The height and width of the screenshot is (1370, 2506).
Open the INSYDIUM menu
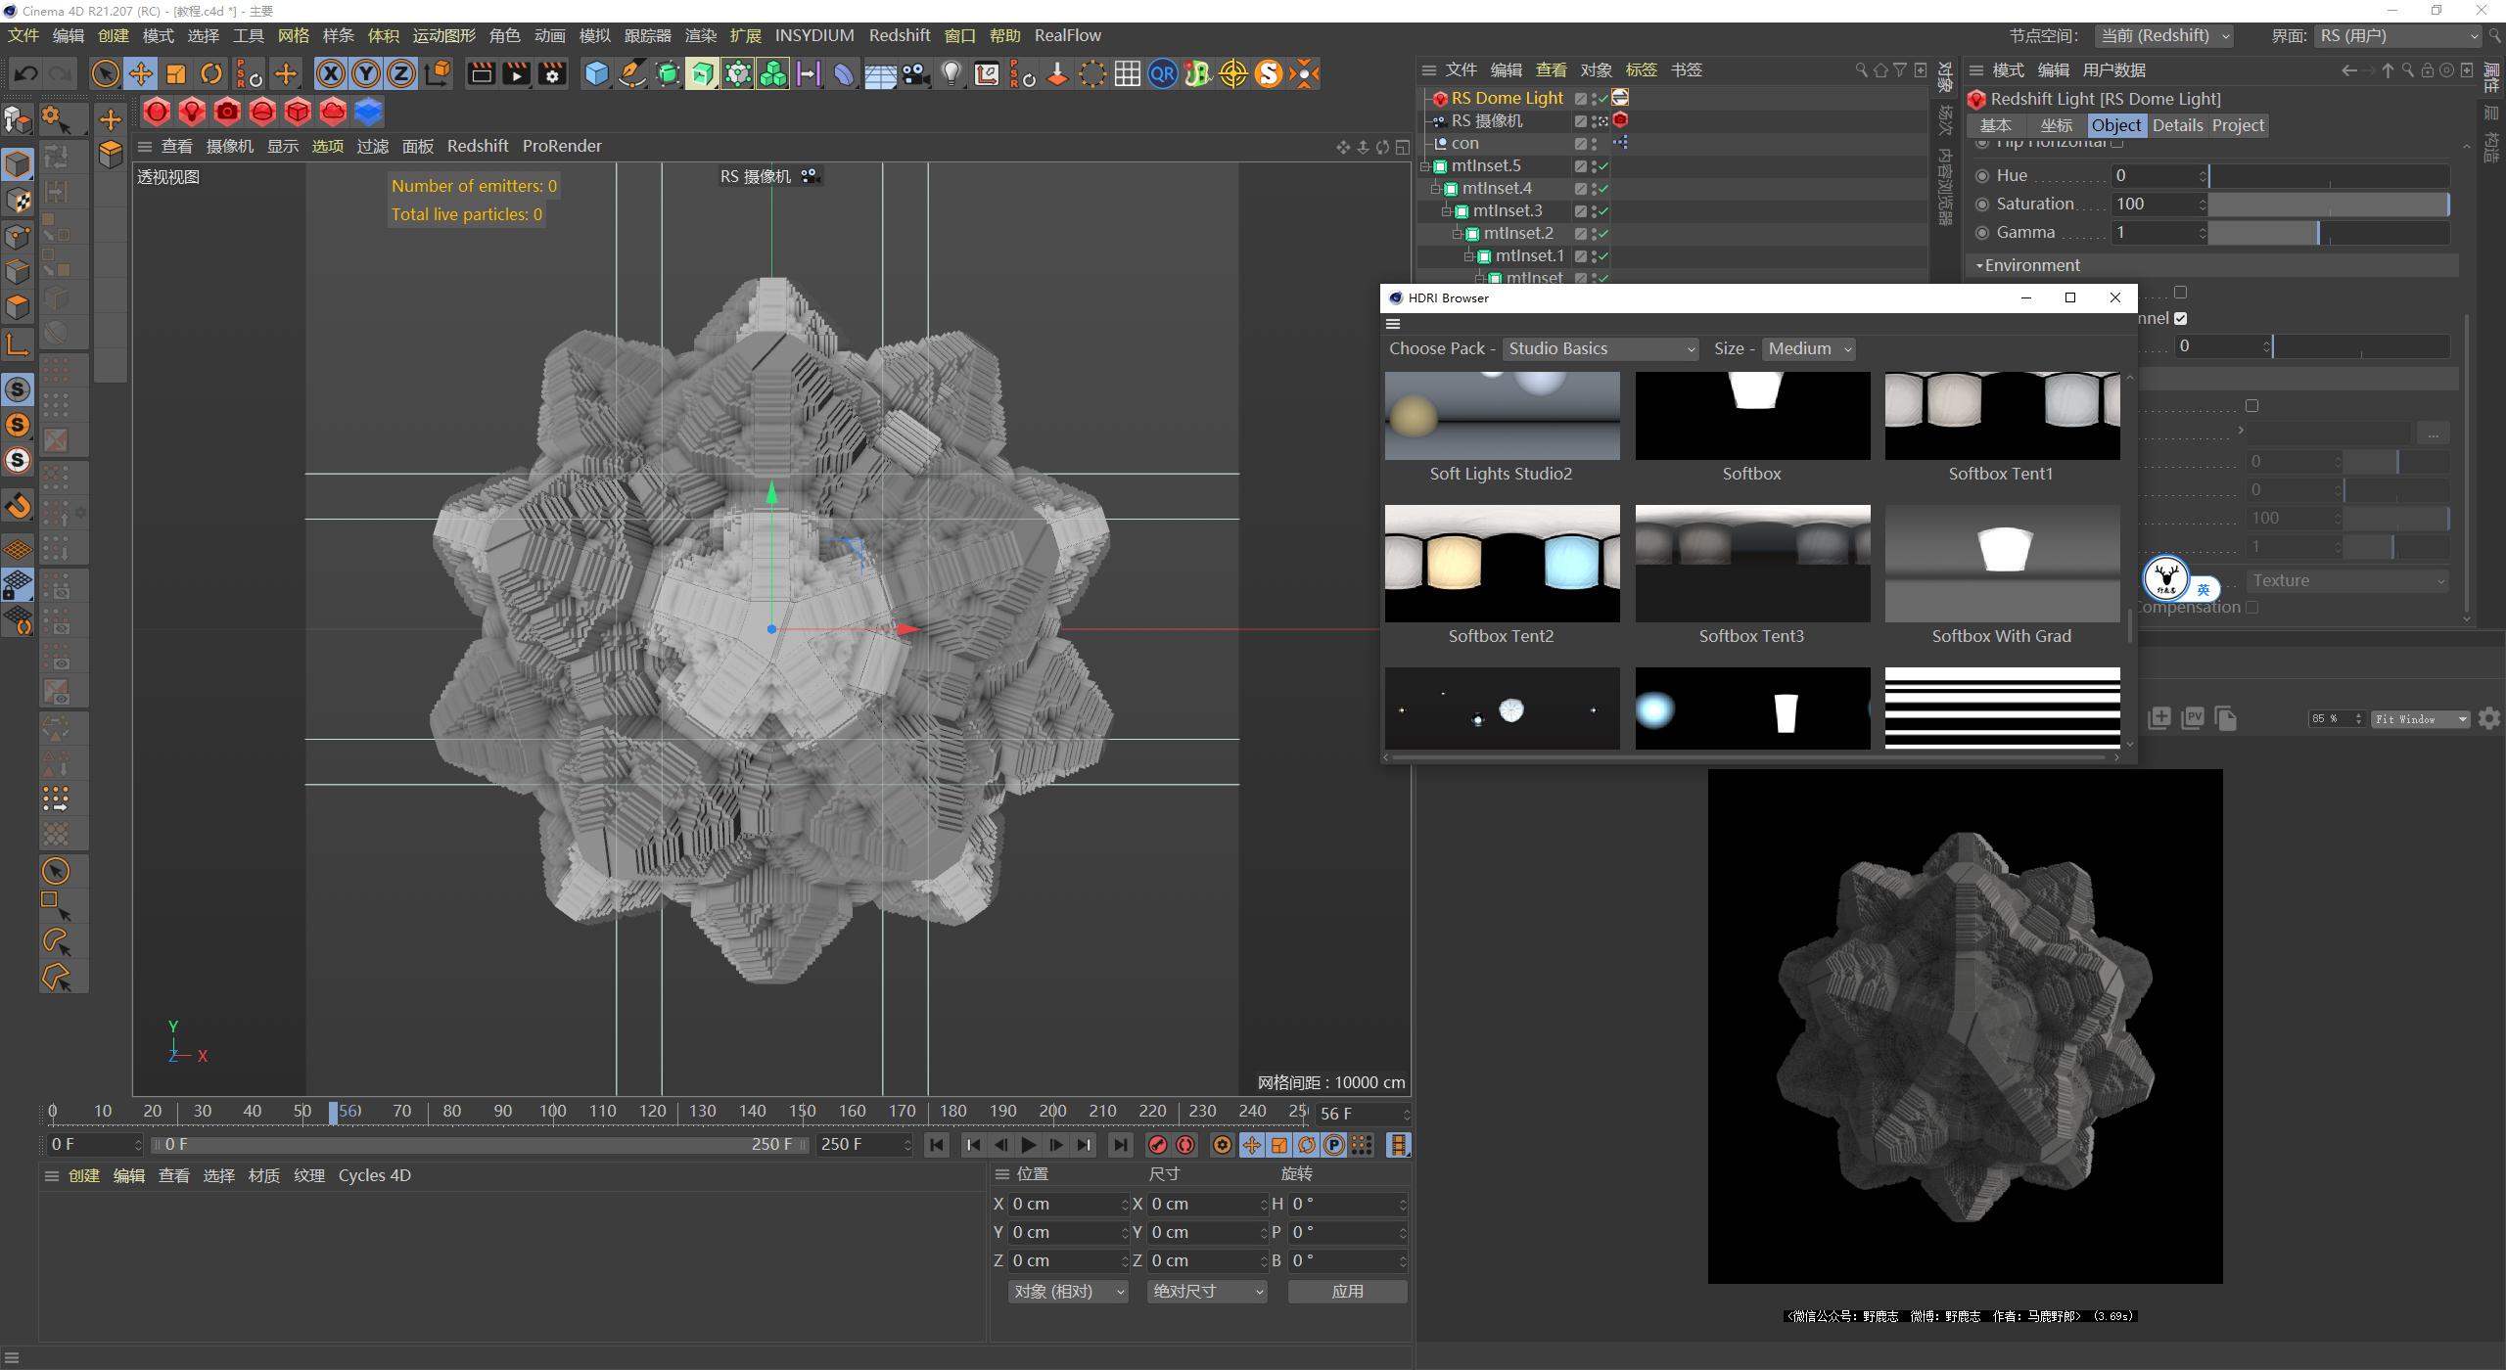(x=814, y=35)
